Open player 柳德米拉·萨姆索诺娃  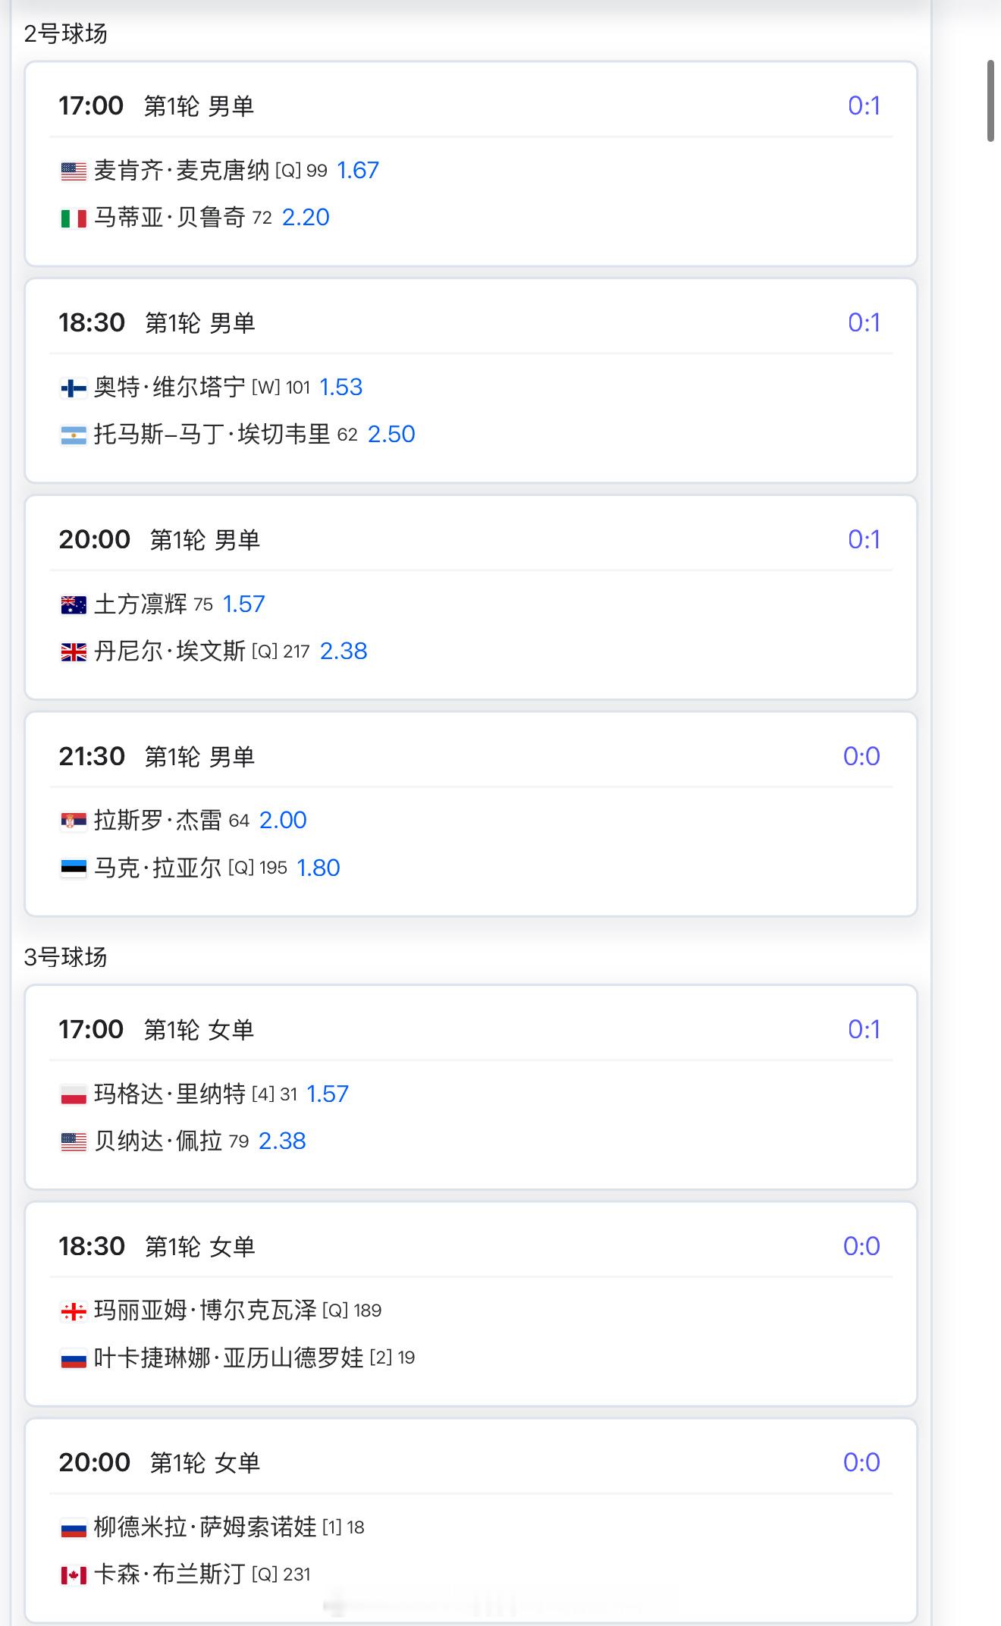click(206, 1527)
